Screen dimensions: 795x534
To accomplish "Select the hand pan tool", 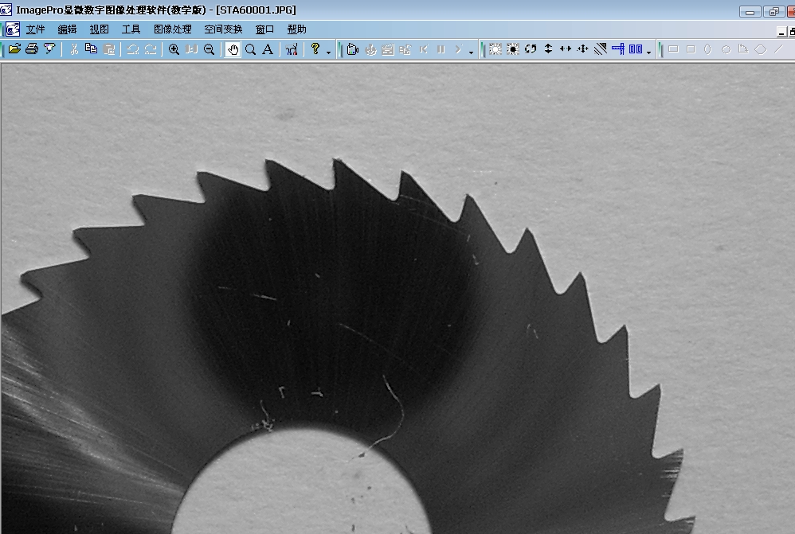I will coord(233,49).
